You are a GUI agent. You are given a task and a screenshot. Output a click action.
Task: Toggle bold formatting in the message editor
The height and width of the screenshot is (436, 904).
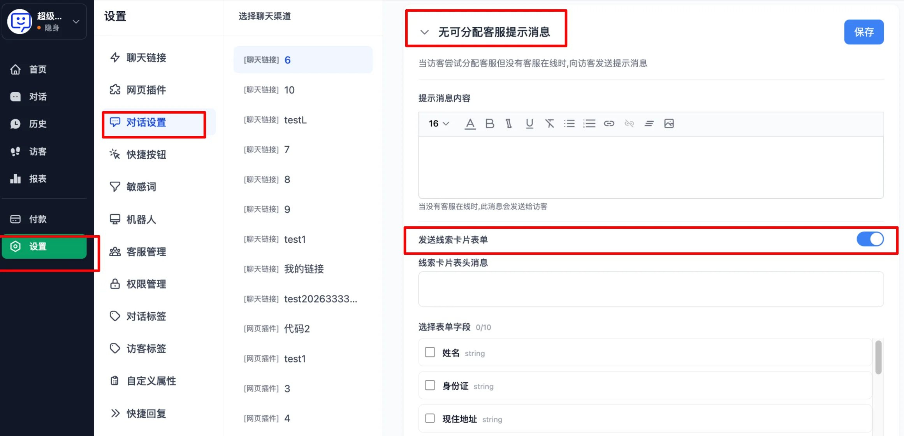[x=490, y=123]
